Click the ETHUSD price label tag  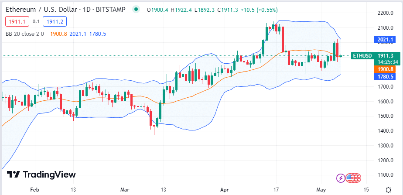(362, 55)
